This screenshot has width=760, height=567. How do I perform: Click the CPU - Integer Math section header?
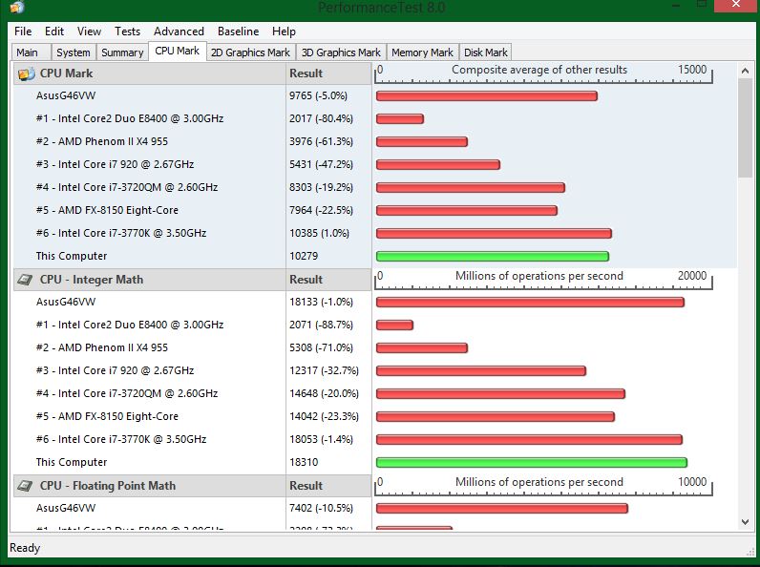pos(150,280)
